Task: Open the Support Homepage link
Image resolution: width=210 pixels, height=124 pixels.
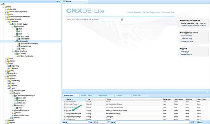Action: click(x=185, y=52)
